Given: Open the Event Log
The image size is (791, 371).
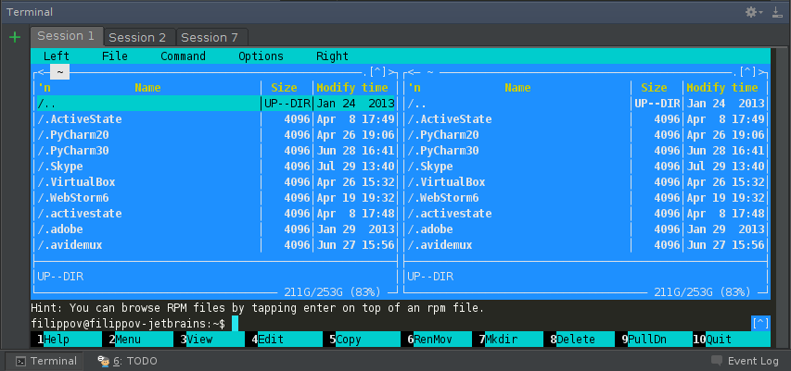Looking at the screenshot, I should pos(745,361).
